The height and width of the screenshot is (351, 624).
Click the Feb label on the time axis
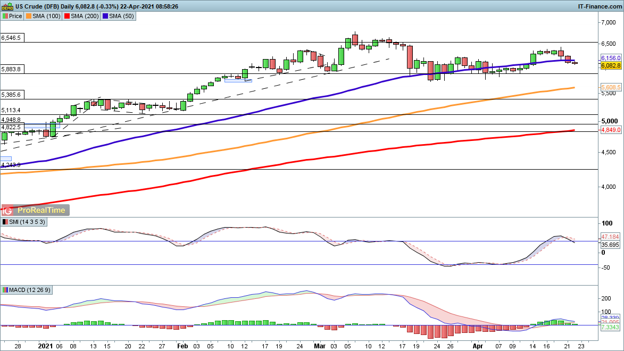coord(182,345)
